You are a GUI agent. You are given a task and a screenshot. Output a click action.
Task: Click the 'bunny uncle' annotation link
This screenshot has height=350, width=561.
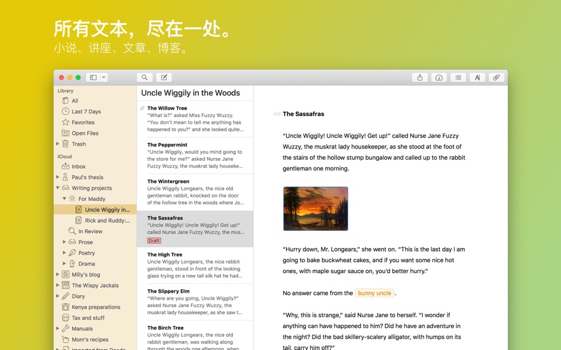[375, 293]
